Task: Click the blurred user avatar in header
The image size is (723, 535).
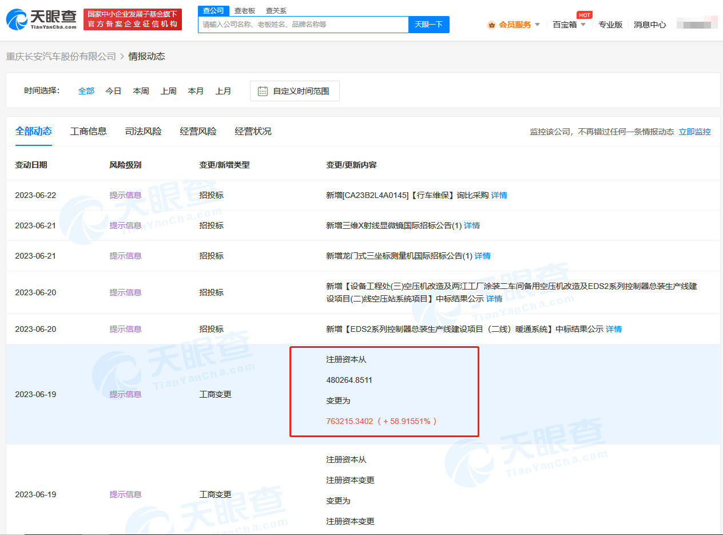Action: coord(696,23)
